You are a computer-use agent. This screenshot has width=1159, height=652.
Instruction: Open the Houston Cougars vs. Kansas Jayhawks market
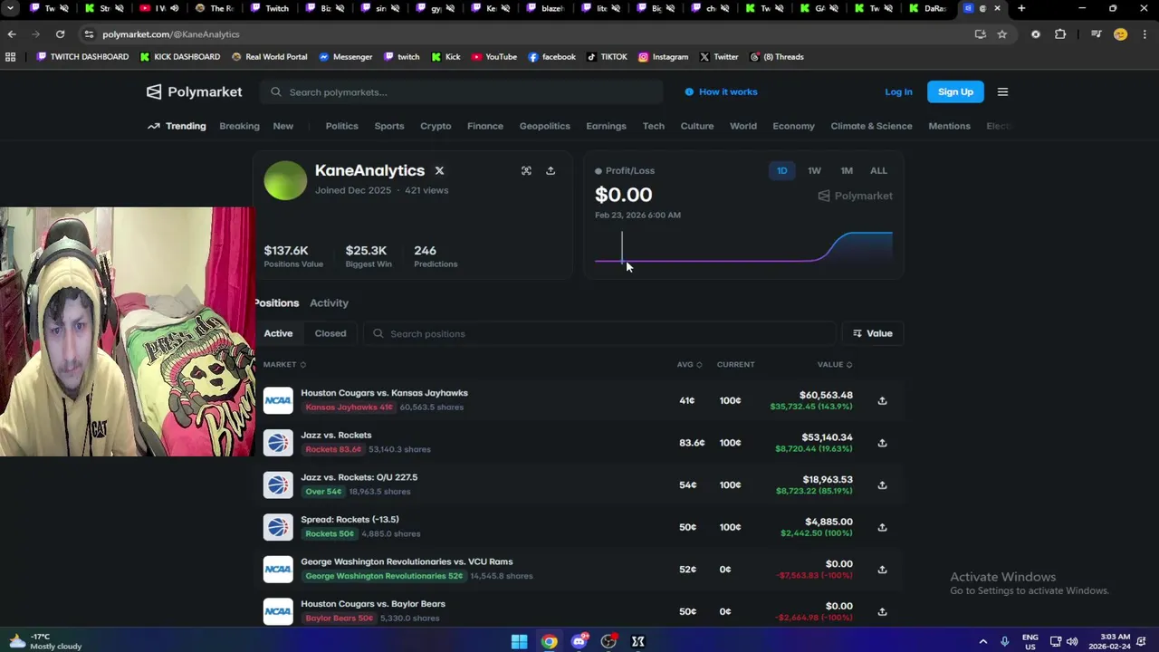(x=384, y=393)
